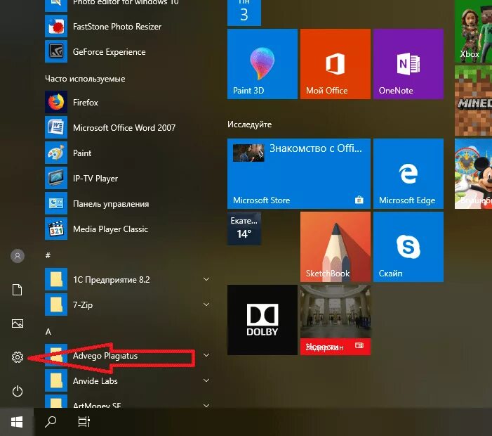Open the Microsoft Edge tile

pos(408,174)
